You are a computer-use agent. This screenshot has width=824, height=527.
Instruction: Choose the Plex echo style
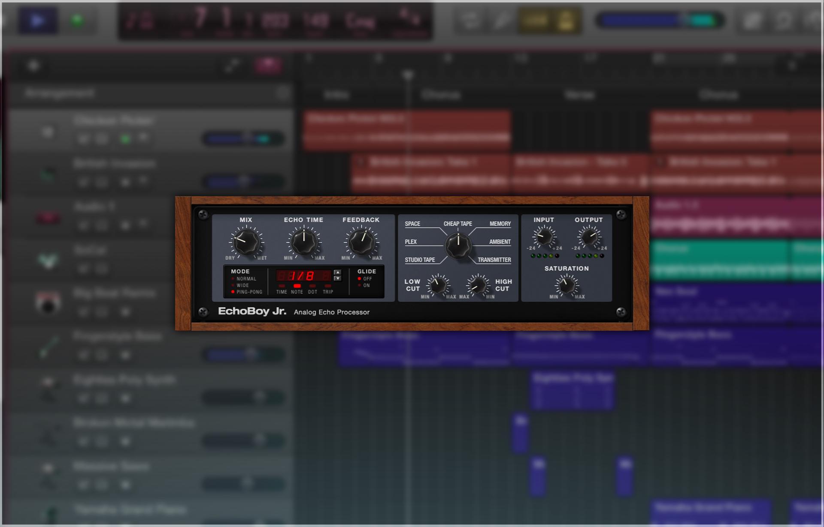(411, 242)
